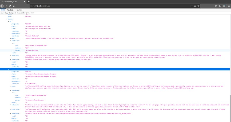Select the pluginid value "10020"
Viewport: 231px width, 122px height.
coord(28,24)
